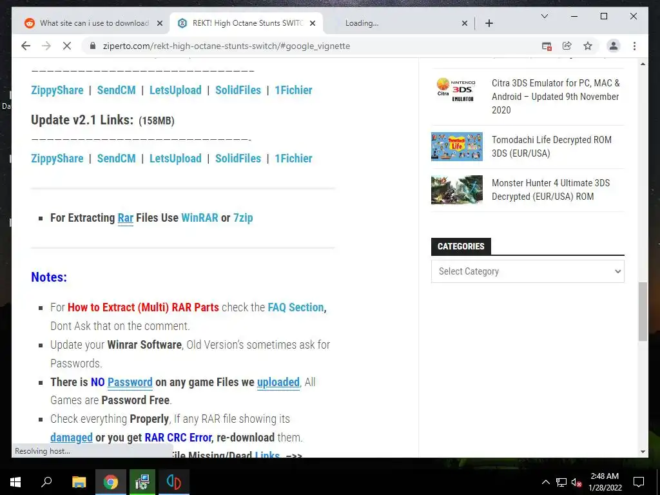660x495 pixels.
Task: Open the 7zip link
Action: (243, 218)
